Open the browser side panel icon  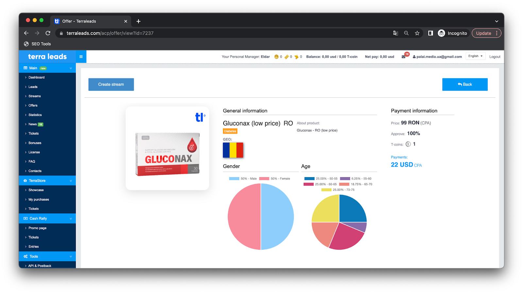(430, 33)
